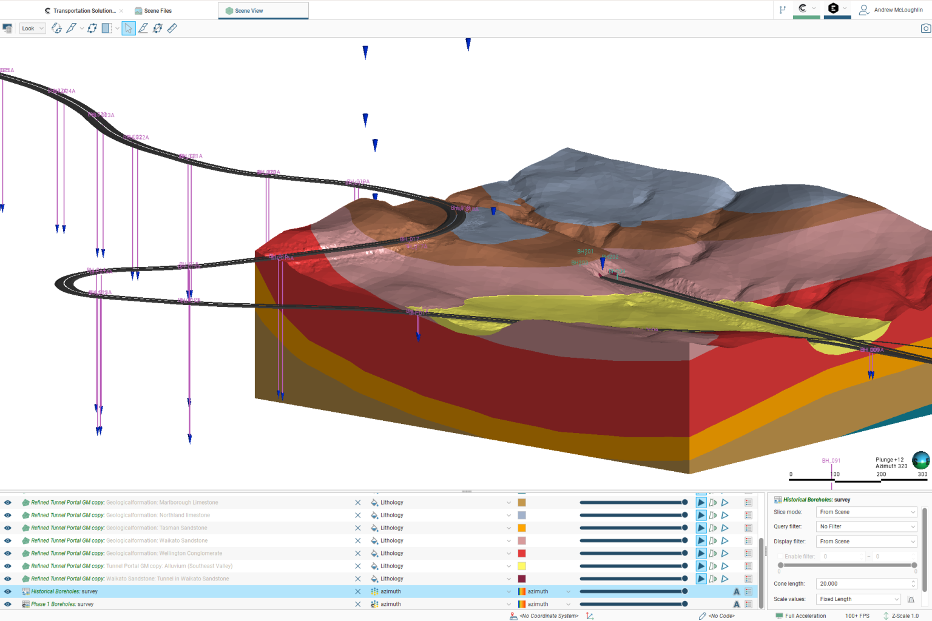Remove Phase 1 Boreholes using its X button

click(357, 603)
